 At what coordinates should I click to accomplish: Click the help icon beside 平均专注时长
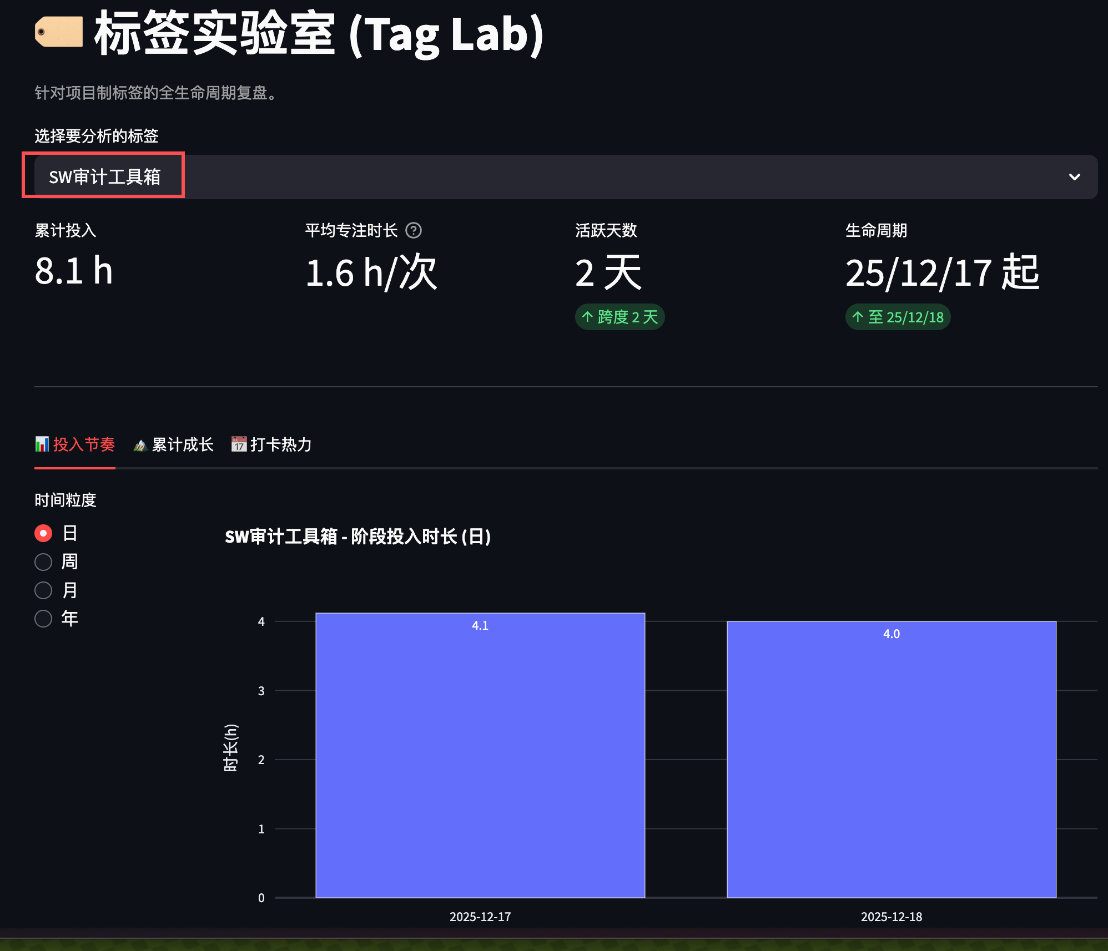pyautogui.click(x=414, y=230)
